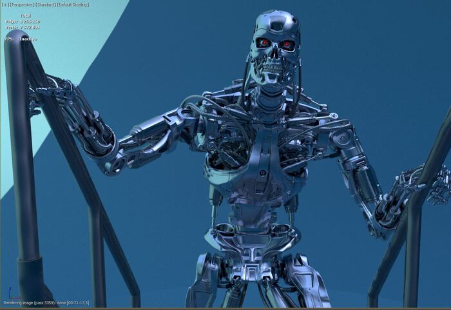Open the Perspective point-of-view viewport menu
Viewport: 451px width, 310px height.
click(x=23, y=5)
